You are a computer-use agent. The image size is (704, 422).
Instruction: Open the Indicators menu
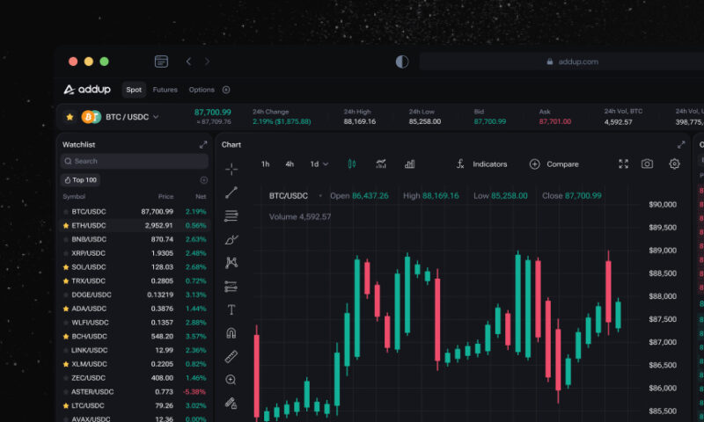point(481,164)
